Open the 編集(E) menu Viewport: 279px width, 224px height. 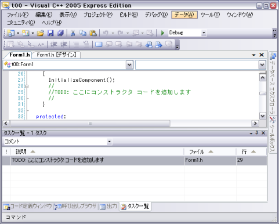[x=44, y=15]
